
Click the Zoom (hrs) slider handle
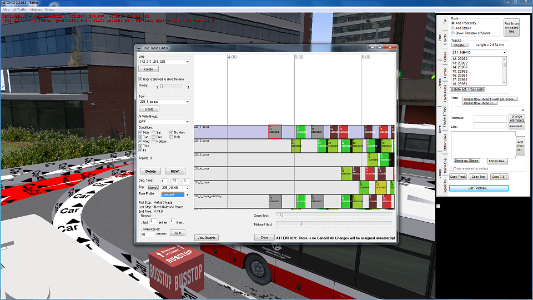(x=281, y=214)
